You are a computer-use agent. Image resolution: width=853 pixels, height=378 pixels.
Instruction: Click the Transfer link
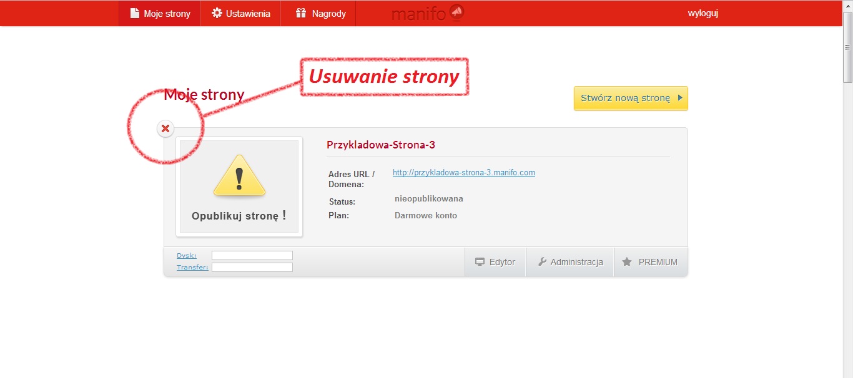[x=192, y=267]
